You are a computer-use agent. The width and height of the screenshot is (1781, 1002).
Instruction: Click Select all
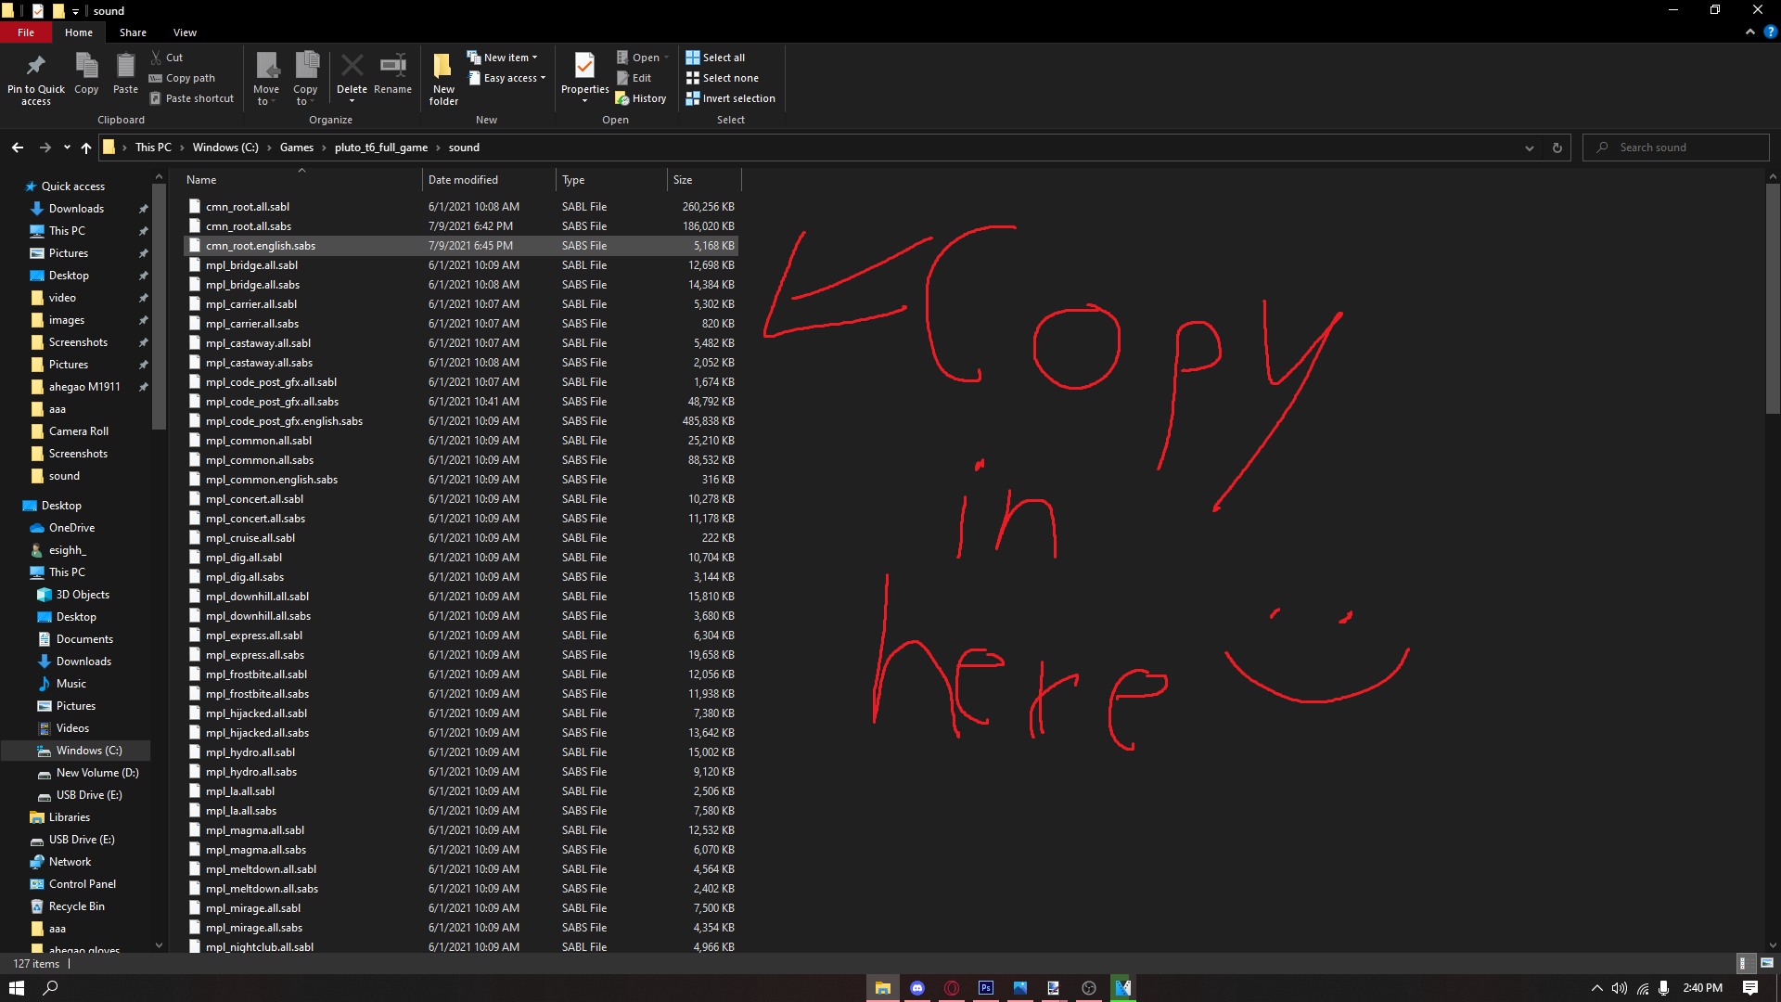point(715,58)
